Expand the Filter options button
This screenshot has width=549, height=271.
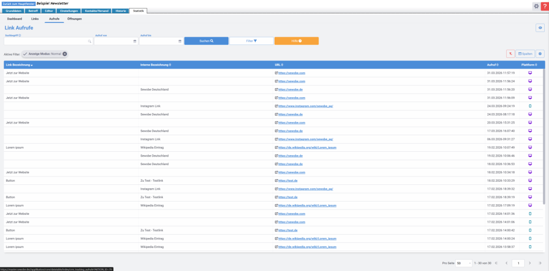click(251, 41)
